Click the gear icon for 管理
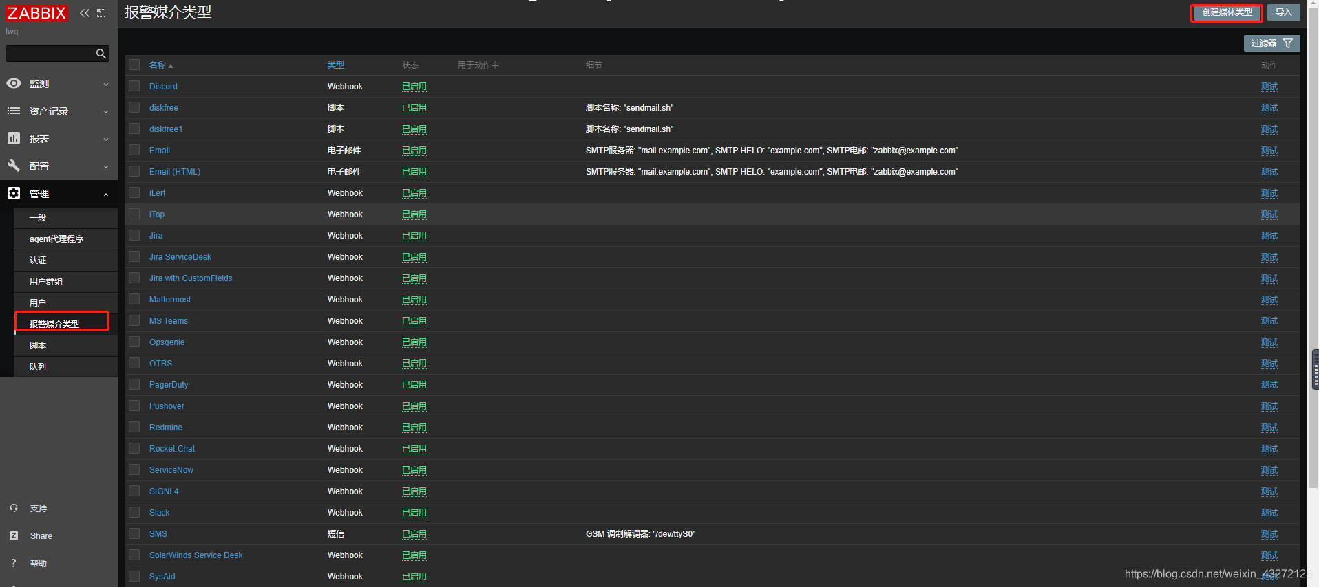 (x=14, y=193)
